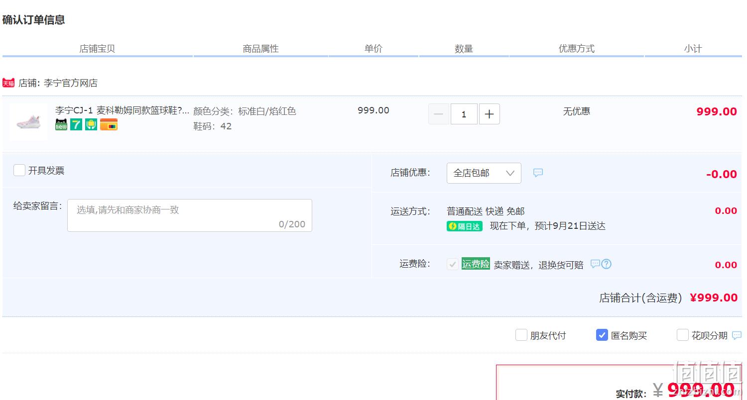Click the 给卖家留言 message text box
The height and width of the screenshot is (400, 747).
click(x=190, y=215)
